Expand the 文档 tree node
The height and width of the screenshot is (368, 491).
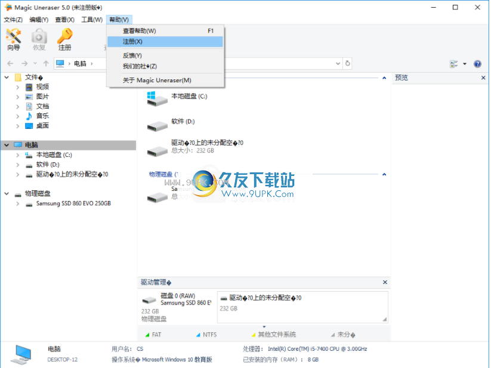pyautogui.click(x=18, y=106)
